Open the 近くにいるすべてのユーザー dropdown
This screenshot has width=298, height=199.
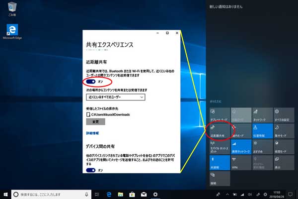click(x=116, y=97)
